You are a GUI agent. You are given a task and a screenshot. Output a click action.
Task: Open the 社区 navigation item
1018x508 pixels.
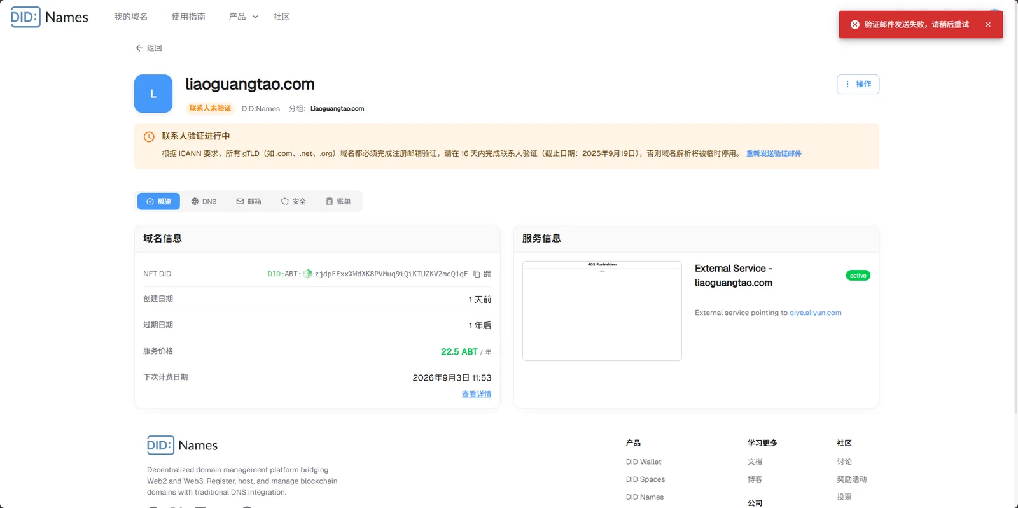pyautogui.click(x=281, y=17)
